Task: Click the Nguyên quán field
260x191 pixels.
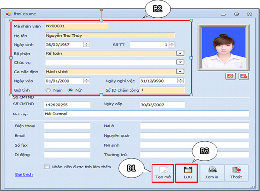Action: [x=195, y=136]
